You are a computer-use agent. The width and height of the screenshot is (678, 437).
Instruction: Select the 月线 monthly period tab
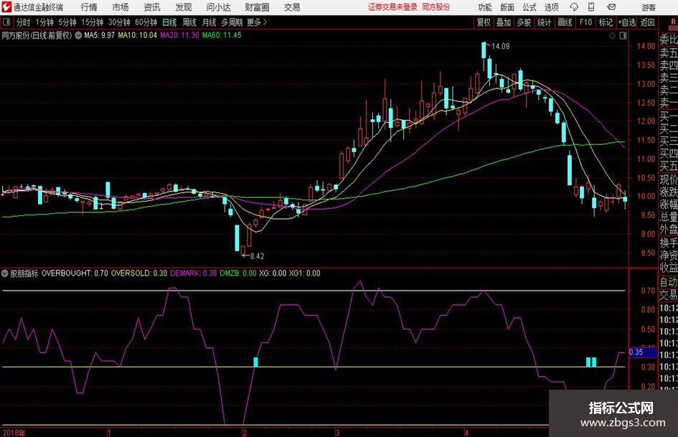click(209, 22)
